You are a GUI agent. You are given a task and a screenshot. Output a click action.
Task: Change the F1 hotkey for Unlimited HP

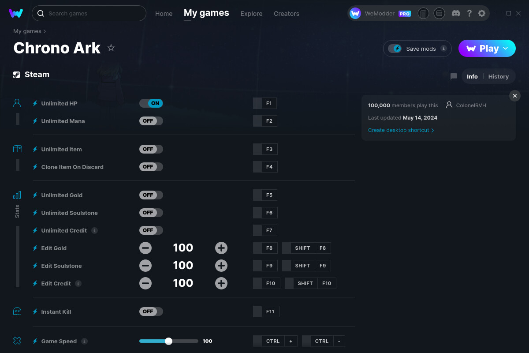[x=265, y=103]
